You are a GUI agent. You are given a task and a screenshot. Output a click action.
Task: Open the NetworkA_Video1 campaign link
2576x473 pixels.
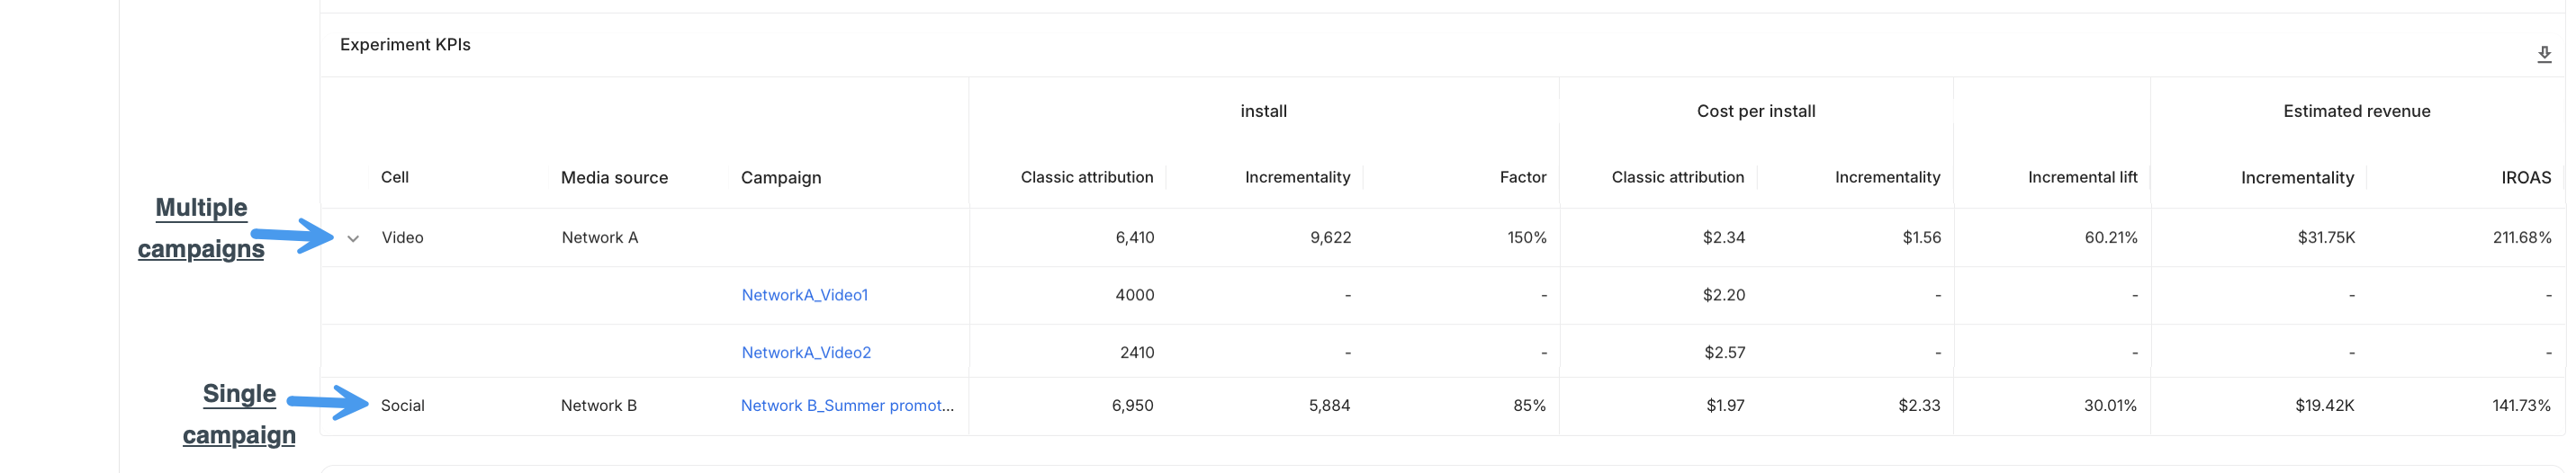coord(804,295)
